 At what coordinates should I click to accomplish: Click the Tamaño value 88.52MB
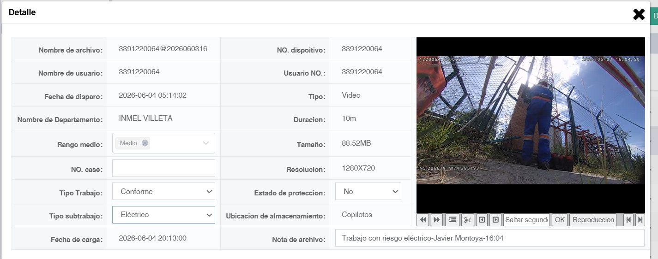pos(356,143)
